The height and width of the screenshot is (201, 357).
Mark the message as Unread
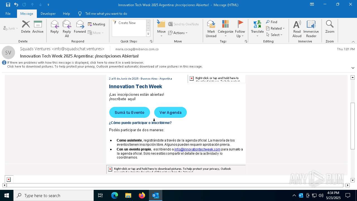211,28
